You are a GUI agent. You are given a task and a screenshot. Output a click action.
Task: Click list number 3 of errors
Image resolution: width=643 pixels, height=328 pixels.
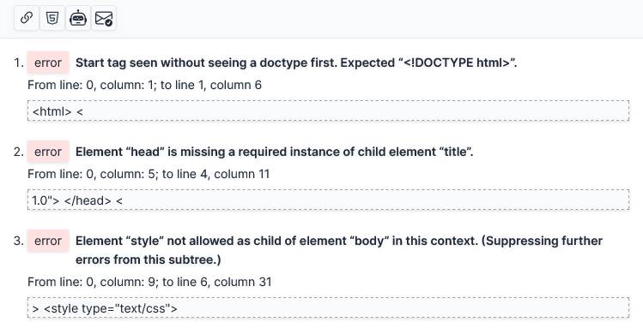(18, 241)
